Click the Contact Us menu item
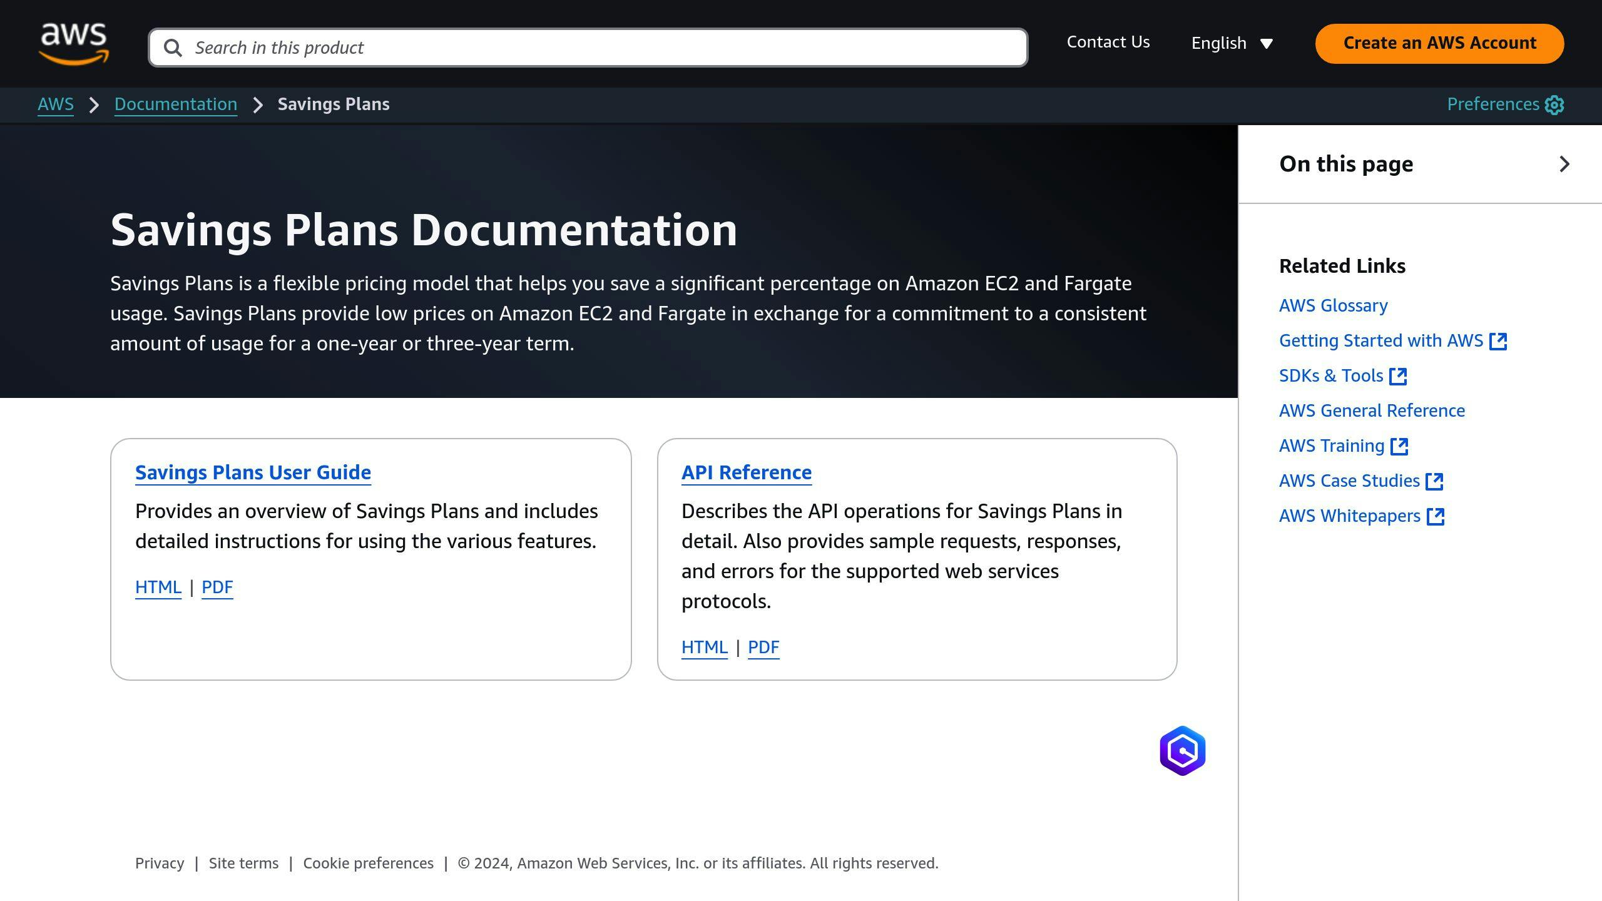 point(1108,42)
